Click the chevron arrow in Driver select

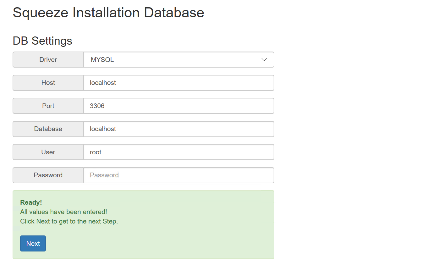point(264,60)
